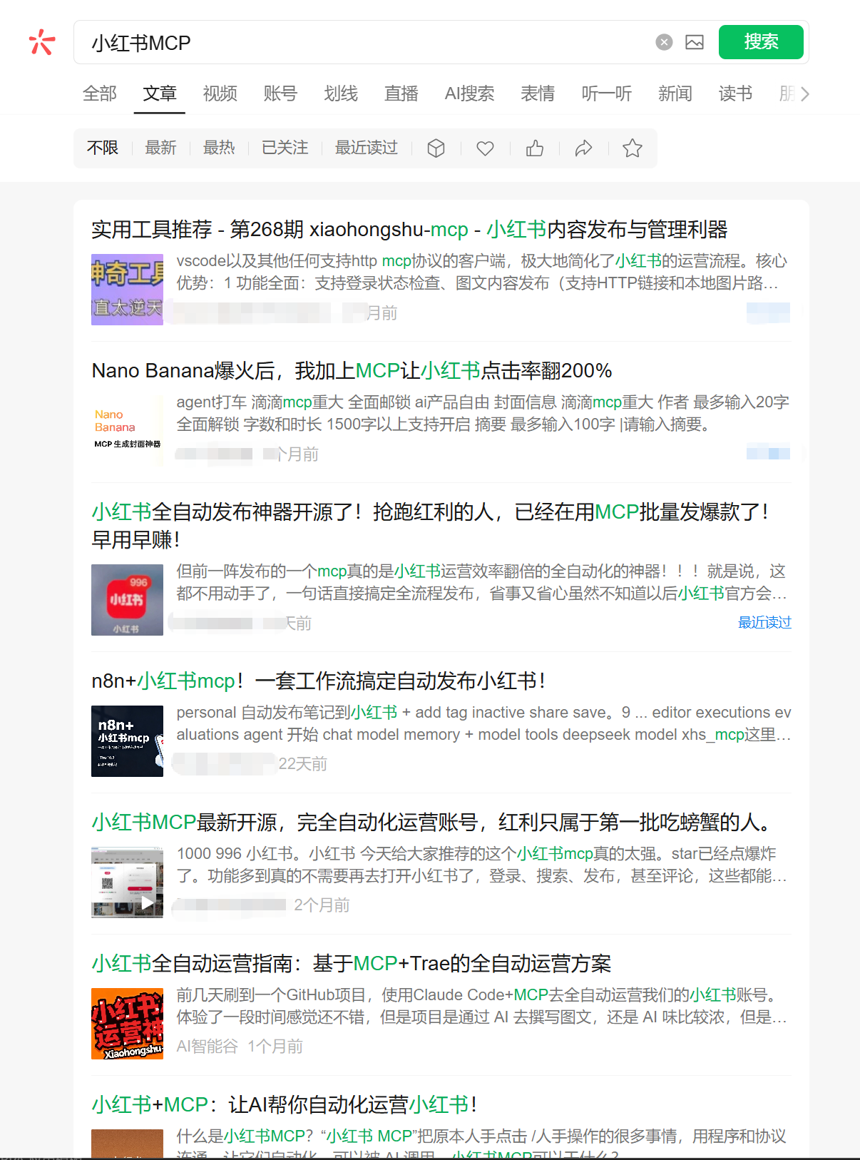Viewport: 860px width, 1160px height.
Task: Toggle the cube icon filter
Action: 436,148
